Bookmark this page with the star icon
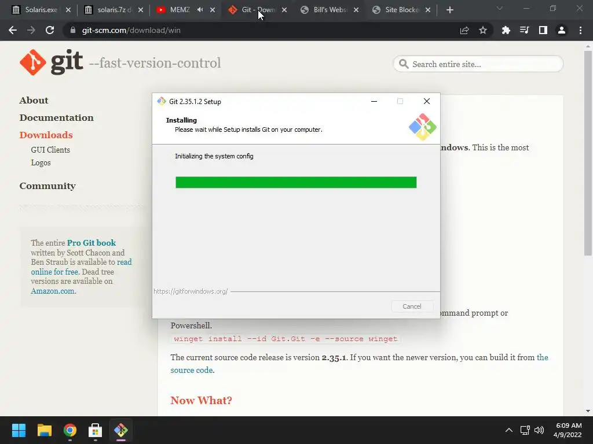The height and width of the screenshot is (444, 593). click(x=483, y=30)
